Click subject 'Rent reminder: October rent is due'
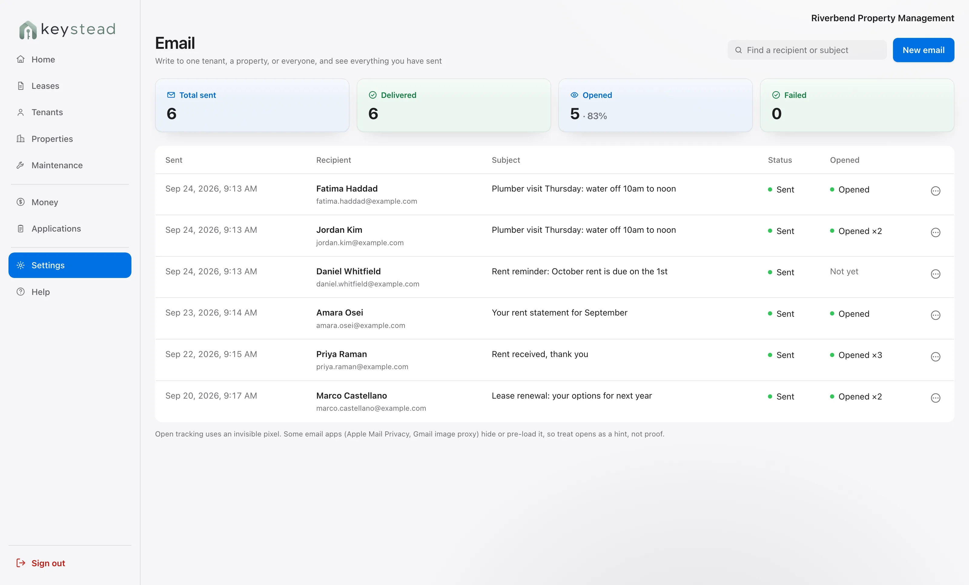Screen dimensions: 969x585 [579, 271]
